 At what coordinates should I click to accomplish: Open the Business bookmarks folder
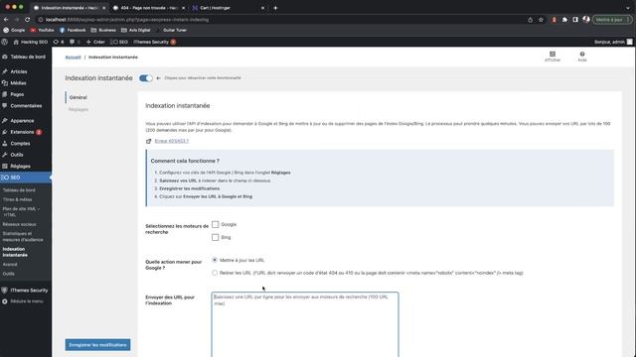pos(103,30)
